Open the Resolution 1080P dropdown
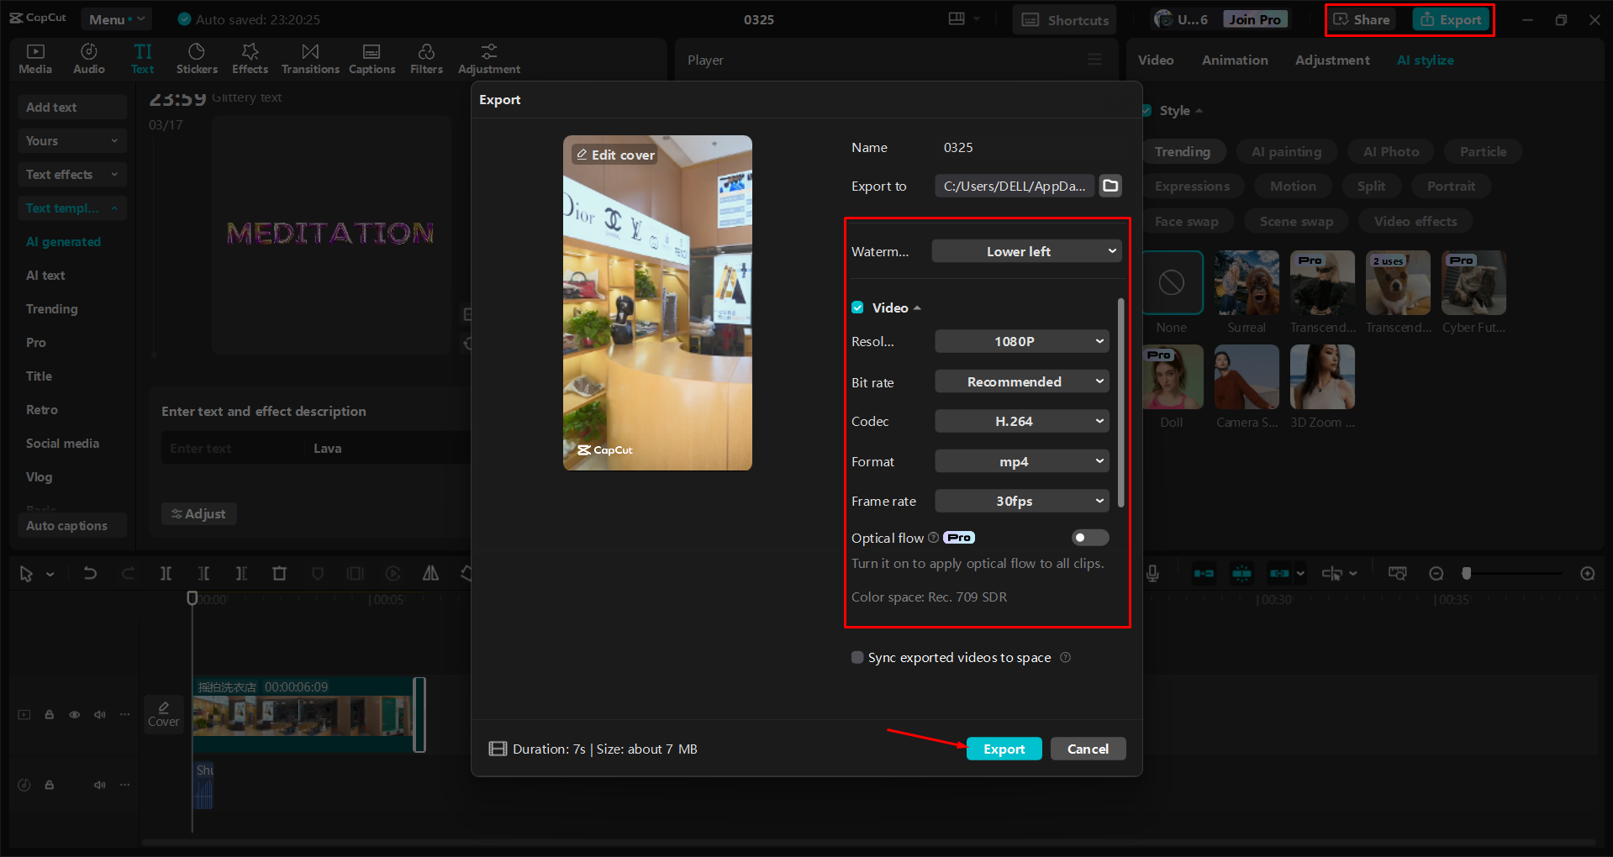 pos(1021,341)
